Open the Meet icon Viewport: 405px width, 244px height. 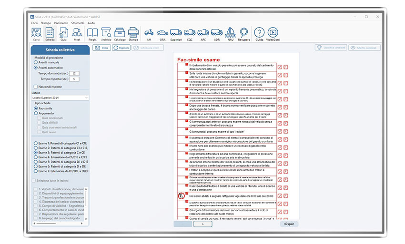click(76, 34)
